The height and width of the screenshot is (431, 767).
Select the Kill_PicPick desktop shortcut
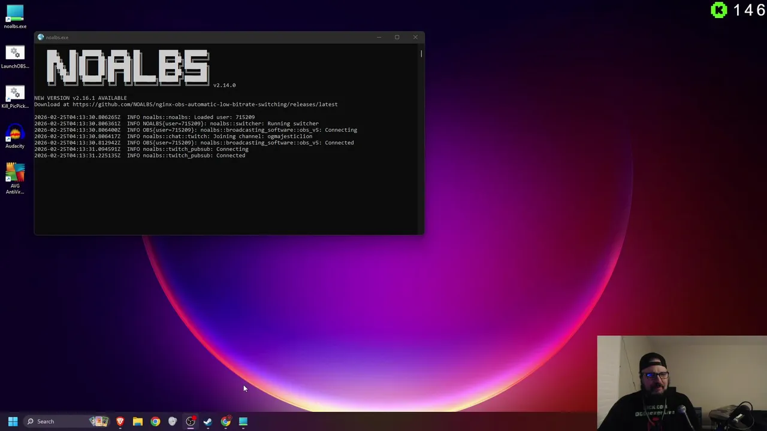pyautogui.click(x=15, y=96)
